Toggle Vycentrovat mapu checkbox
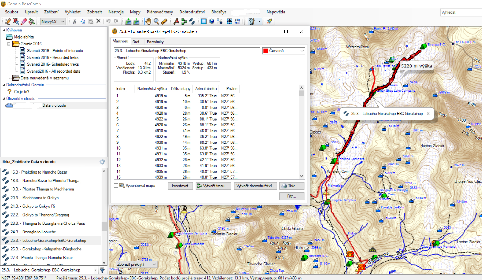This screenshot has height=280, width=482. (x=116, y=186)
